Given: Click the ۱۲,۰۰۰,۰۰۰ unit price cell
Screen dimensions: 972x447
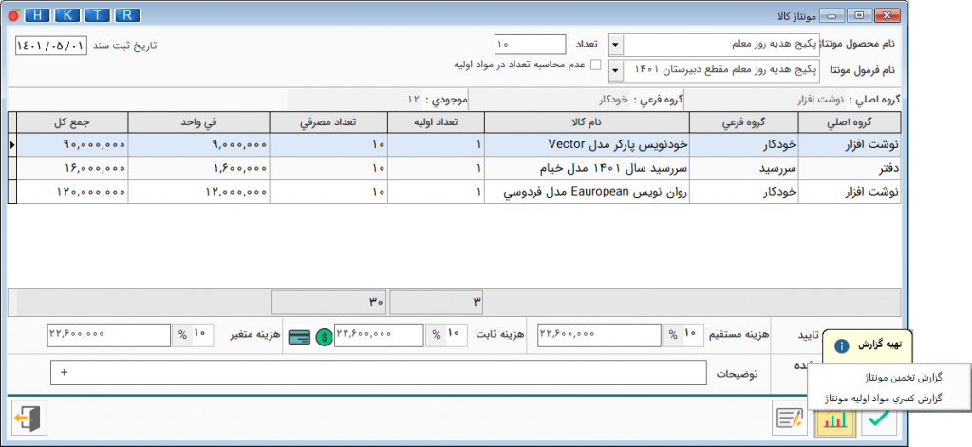Looking at the screenshot, I should [x=199, y=192].
